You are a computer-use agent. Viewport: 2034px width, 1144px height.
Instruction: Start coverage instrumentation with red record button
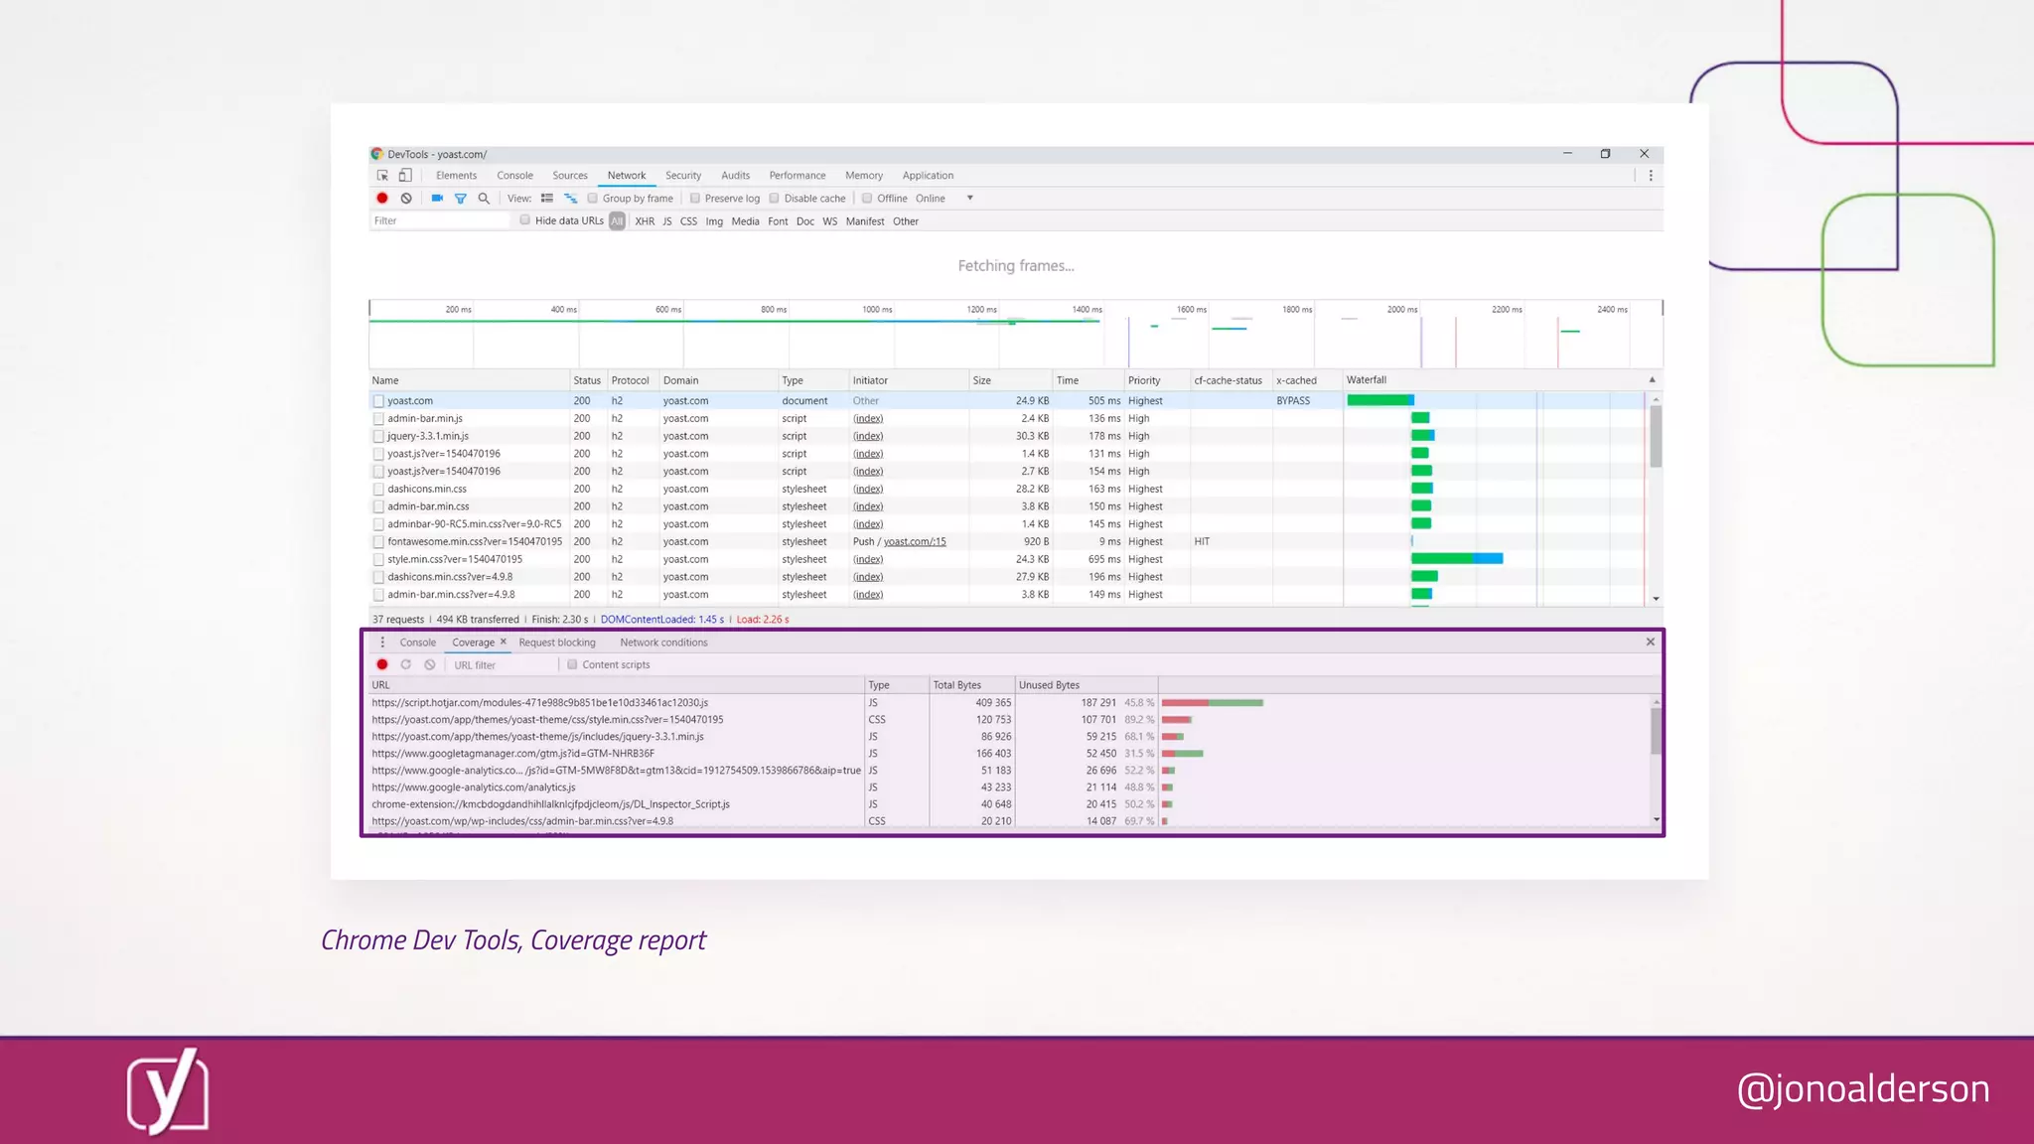(x=382, y=665)
